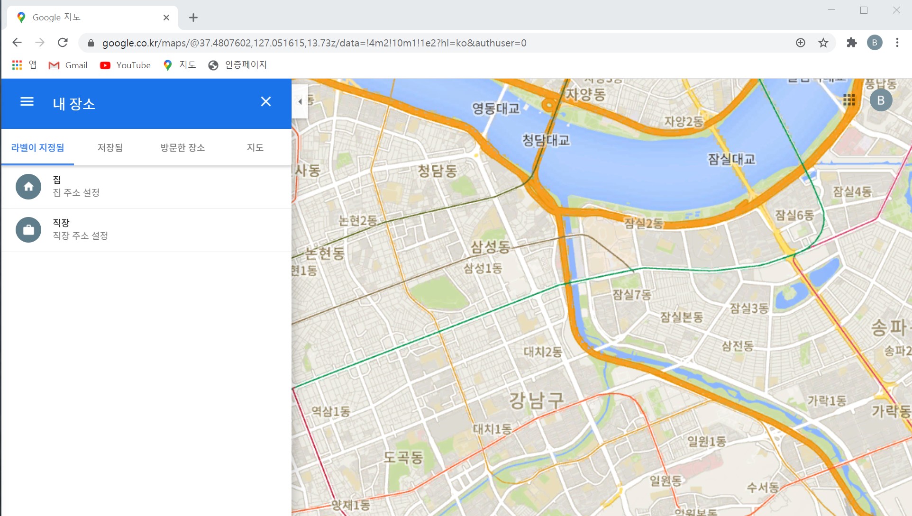Click the briefcase icon for 직장
Viewport: 912px width, 516px height.
click(x=28, y=230)
